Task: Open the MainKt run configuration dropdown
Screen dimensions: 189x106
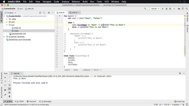Action: (154, 9)
